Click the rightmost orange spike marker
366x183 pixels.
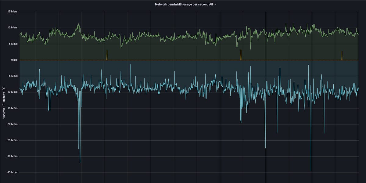342,56
